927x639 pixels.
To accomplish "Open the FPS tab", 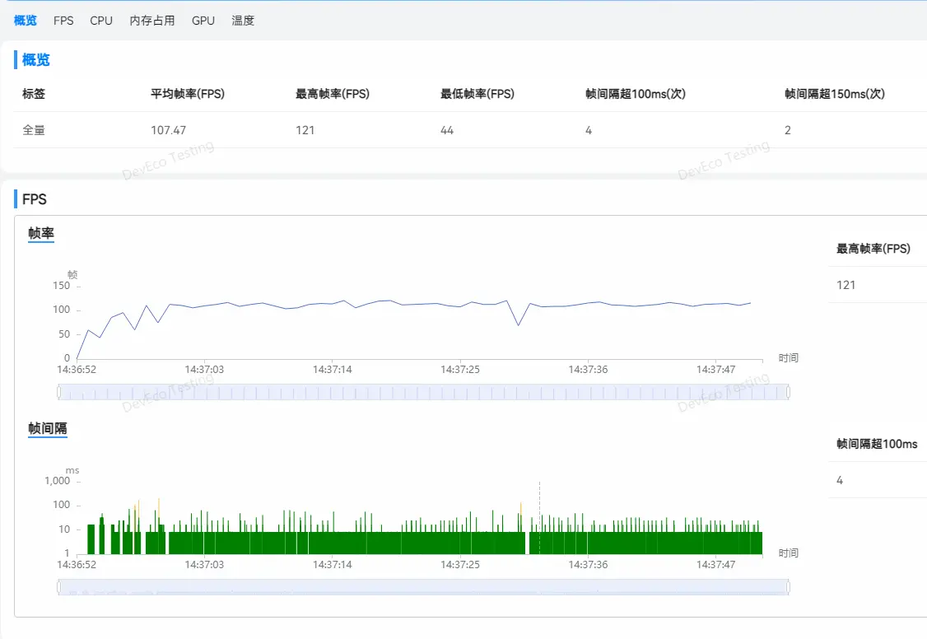I will (63, 21).
